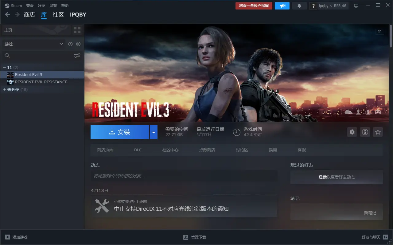This screenshot has height=245, width=393.
Task: Click 添加游戏 plus icon
Action: click(x=8, y=237)
